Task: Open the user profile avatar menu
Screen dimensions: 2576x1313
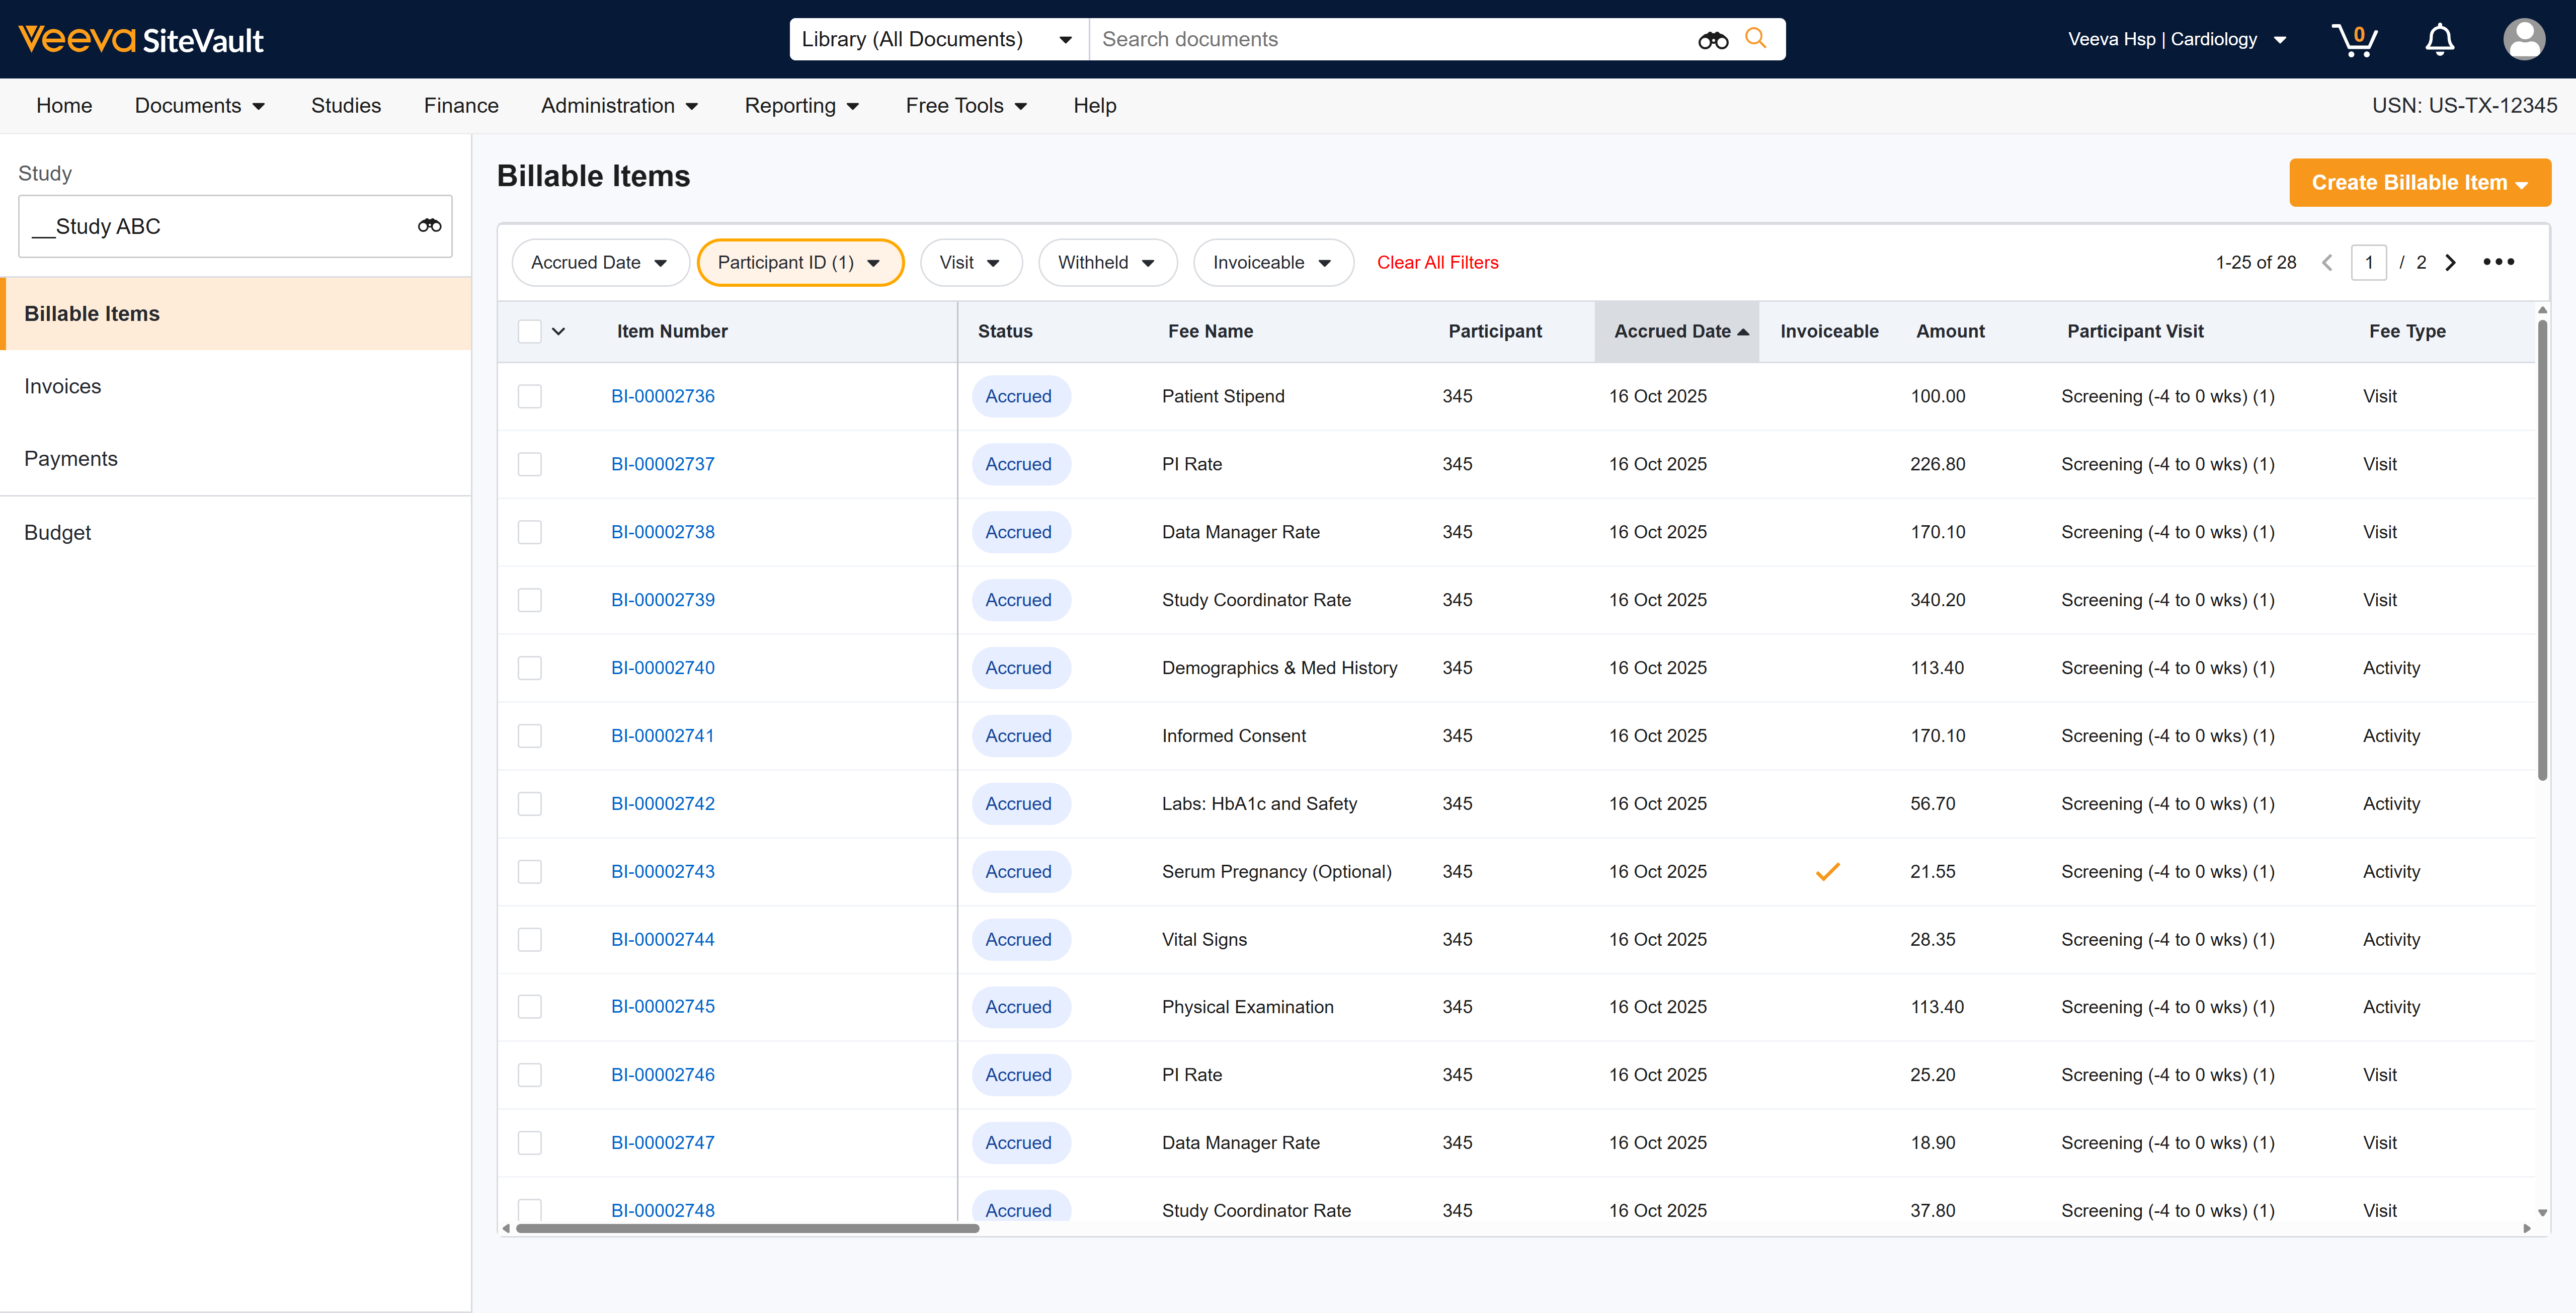Action: click(x=2524, y=39)
